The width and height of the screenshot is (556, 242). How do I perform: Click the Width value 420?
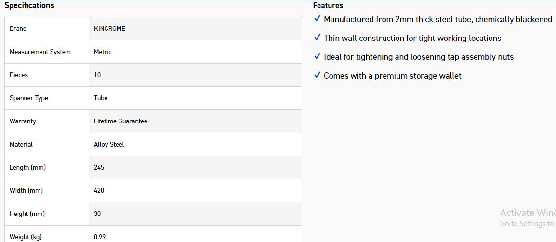click(99, 190)
